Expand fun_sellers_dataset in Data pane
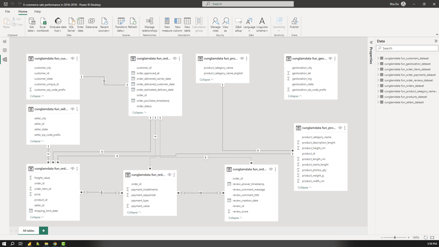 click(378, 102)
